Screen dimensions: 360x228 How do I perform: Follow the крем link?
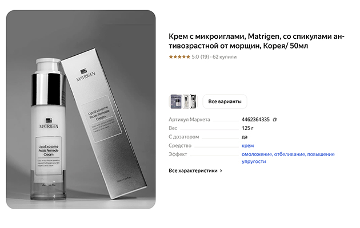point(248,145)
